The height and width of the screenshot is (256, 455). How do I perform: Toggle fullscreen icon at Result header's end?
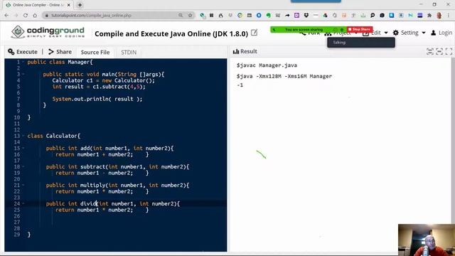(449, 52)
